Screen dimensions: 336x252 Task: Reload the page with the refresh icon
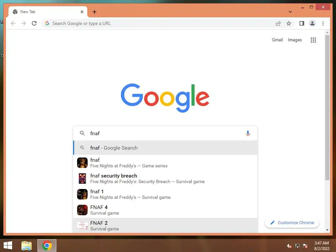[34, 23]
